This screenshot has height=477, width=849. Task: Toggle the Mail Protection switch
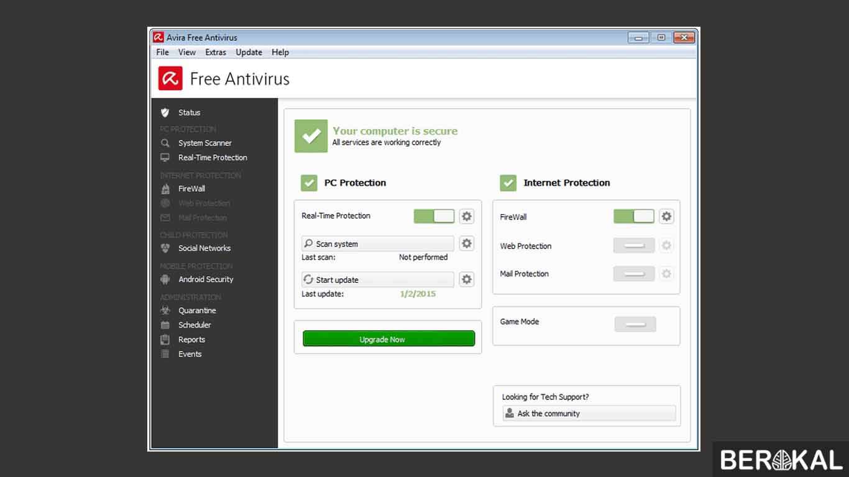(634, 273)
